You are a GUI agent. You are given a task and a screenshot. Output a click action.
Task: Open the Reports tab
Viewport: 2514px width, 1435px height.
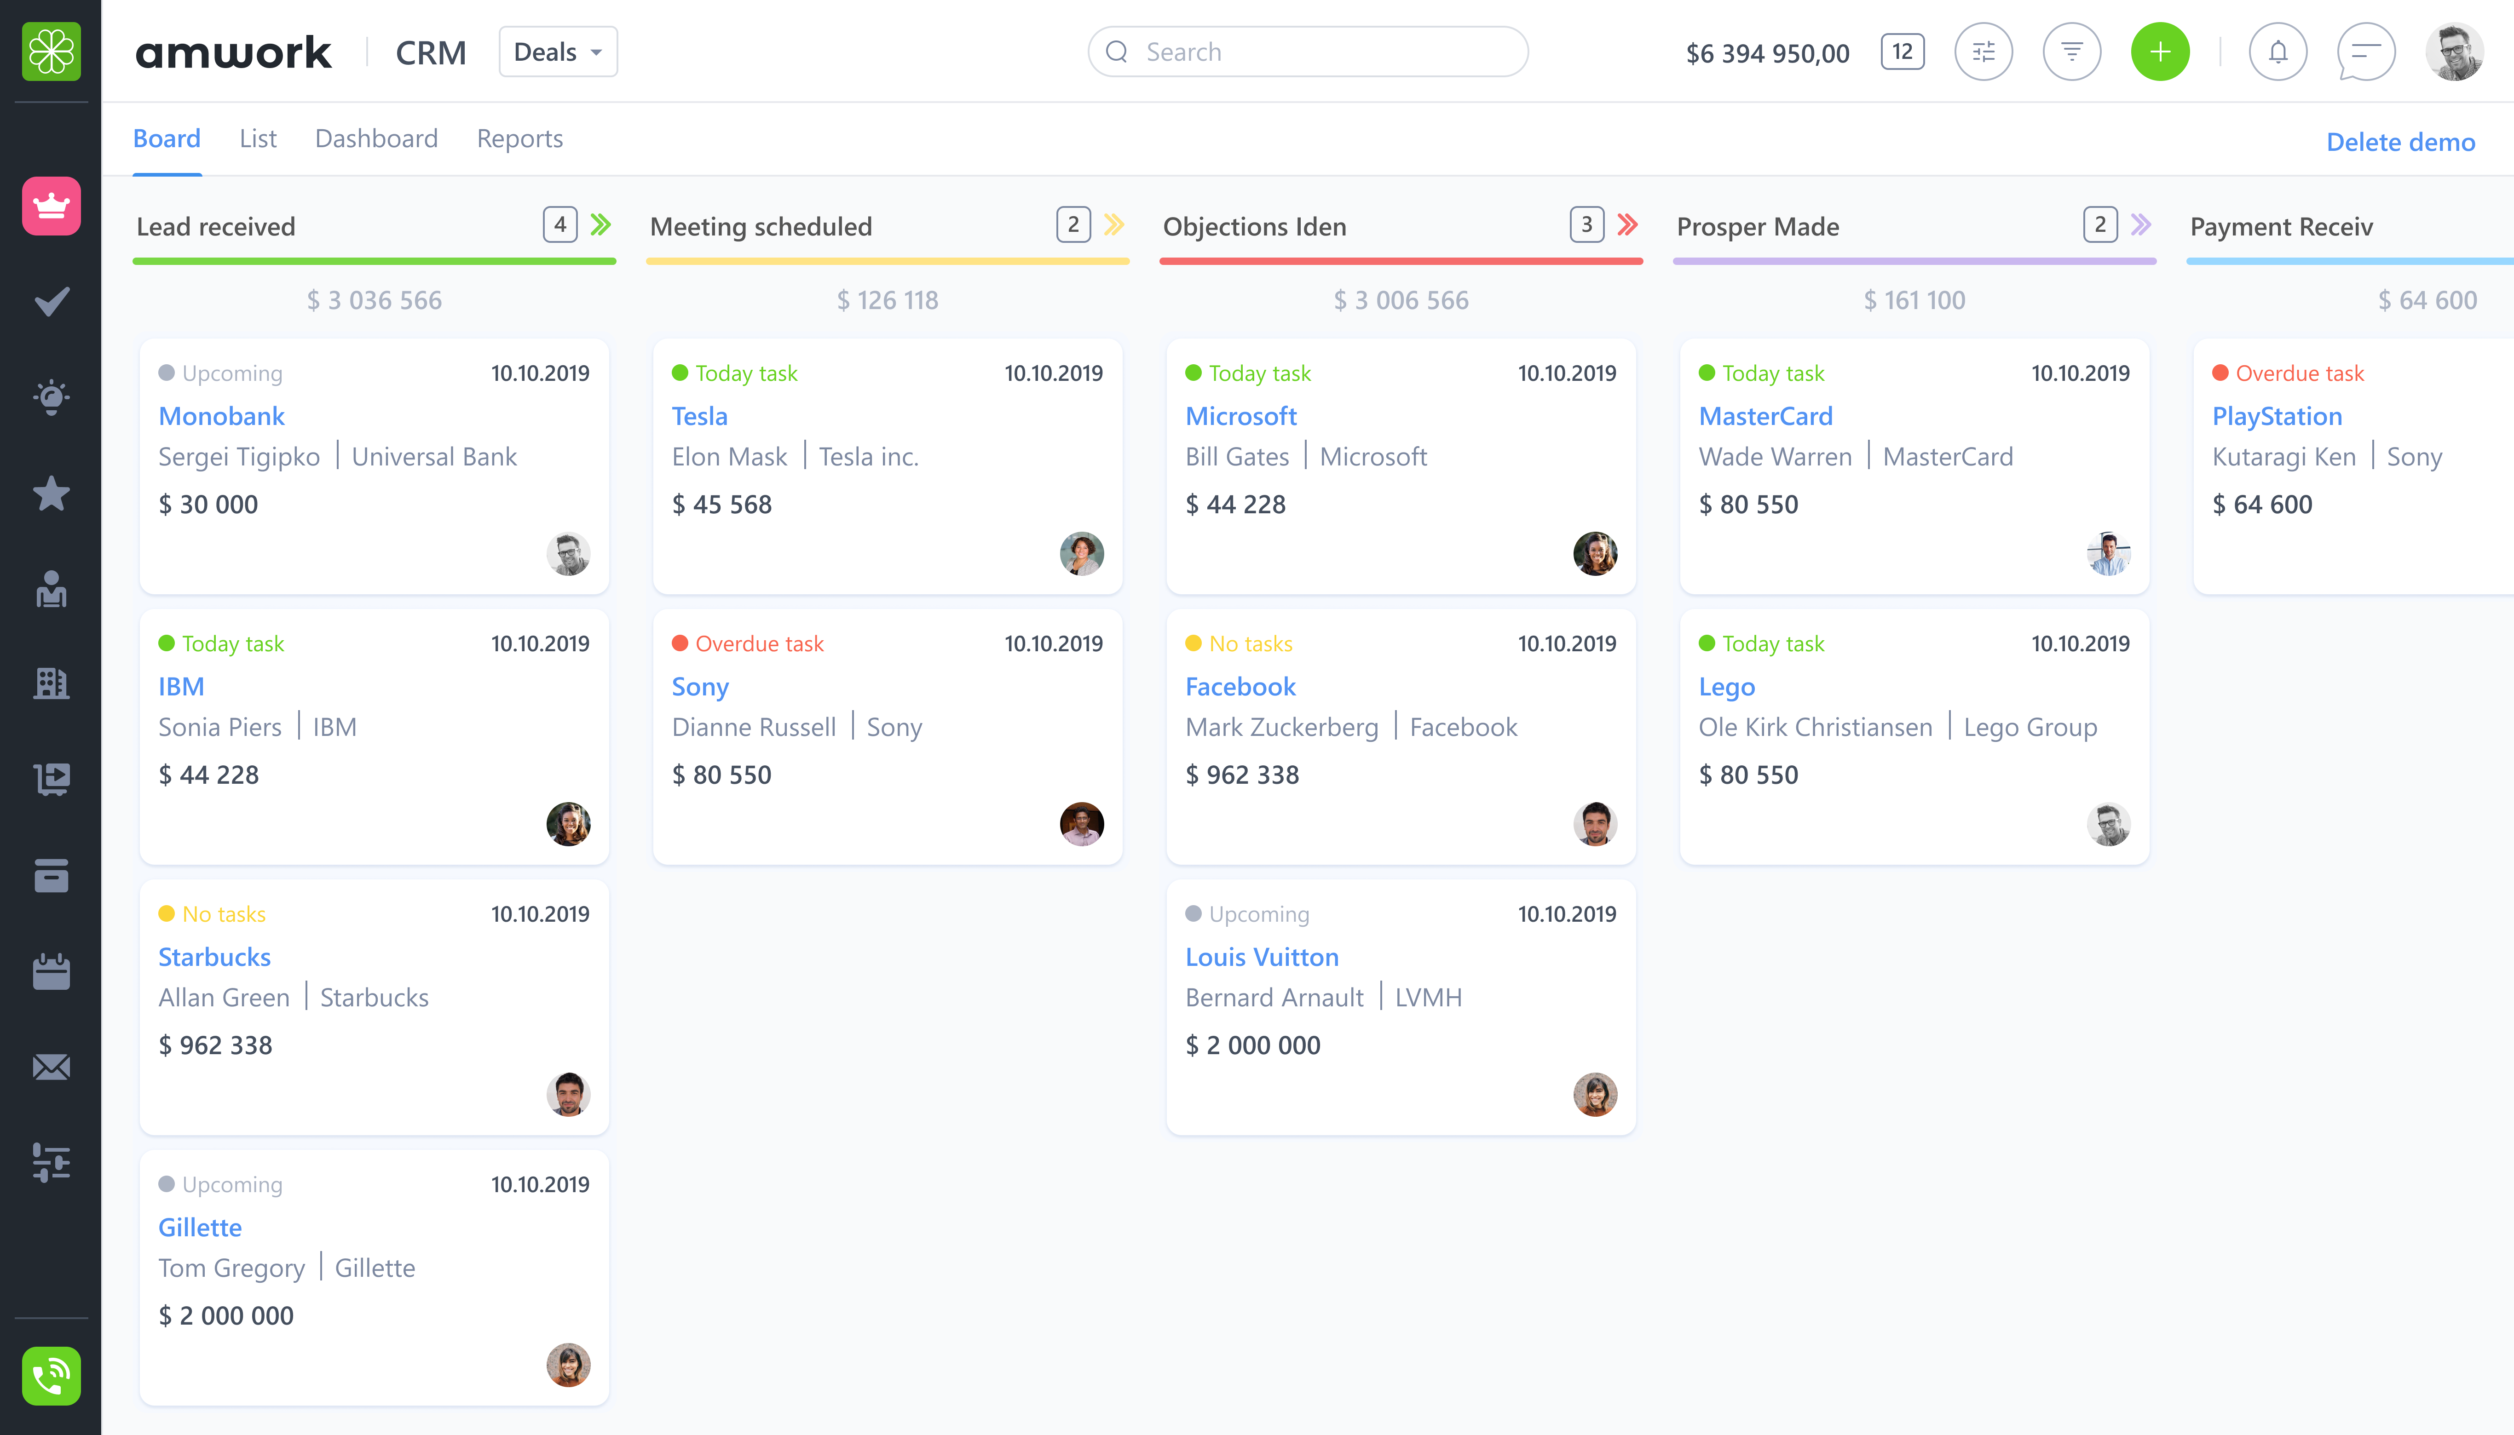[x=519, y=138]
